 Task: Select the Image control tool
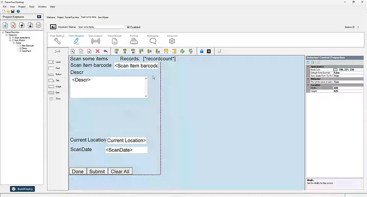coord(55,86)
